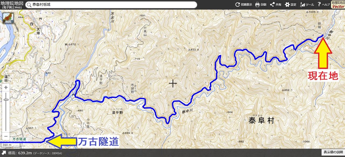Expand the elevation info panel arrow

[4, 153]
